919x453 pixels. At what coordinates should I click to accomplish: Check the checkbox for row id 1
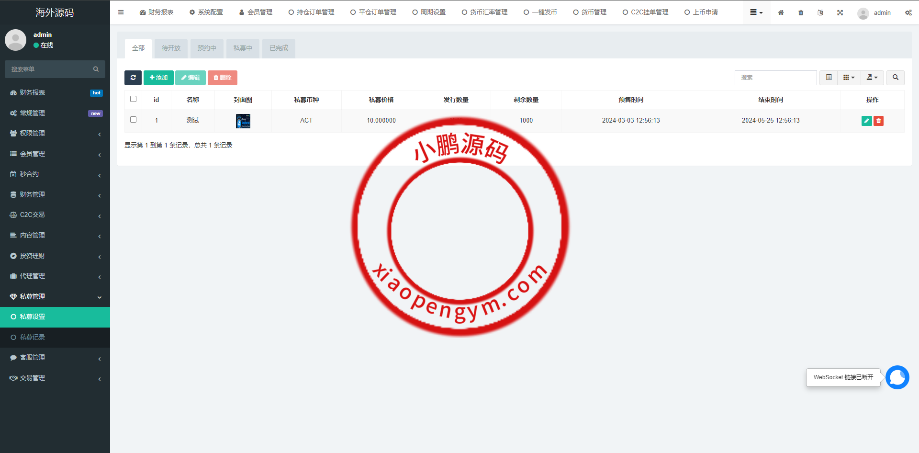point(133,120)
